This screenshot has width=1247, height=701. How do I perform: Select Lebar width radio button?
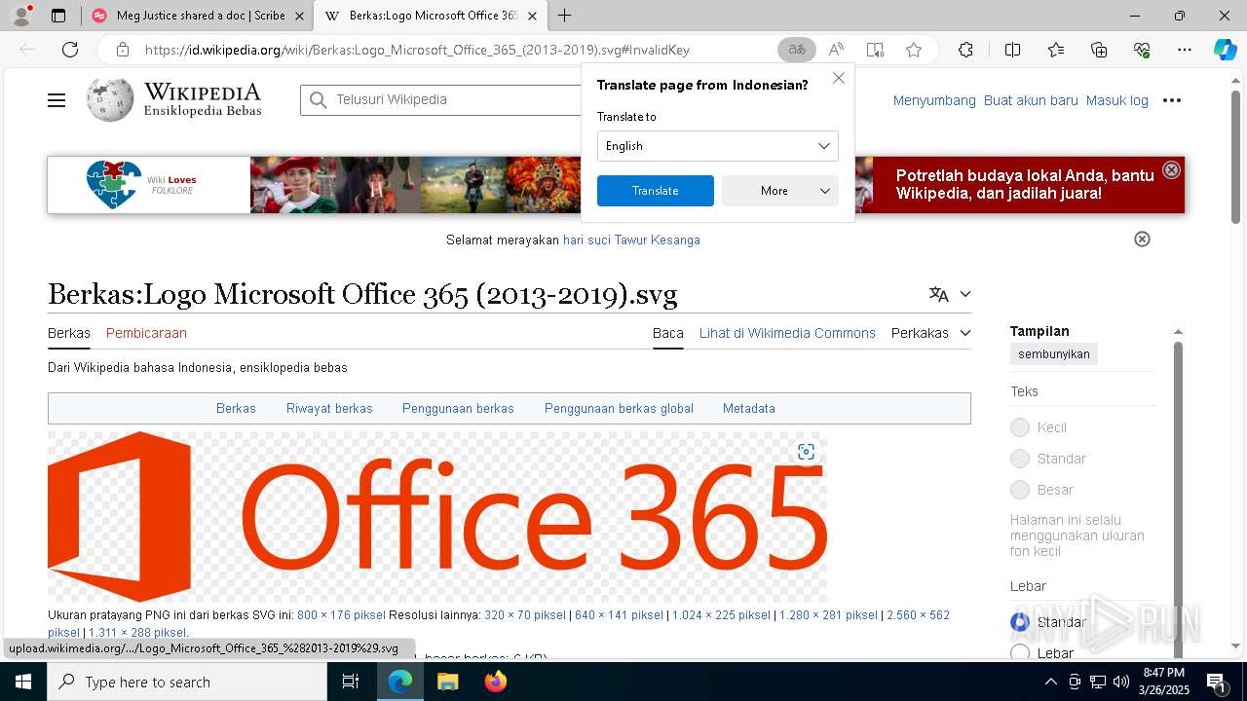pyautogui.click(x=1020, y=653)
